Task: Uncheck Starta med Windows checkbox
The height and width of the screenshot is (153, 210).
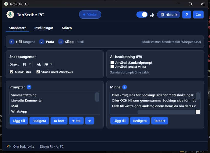Action: 38,72
